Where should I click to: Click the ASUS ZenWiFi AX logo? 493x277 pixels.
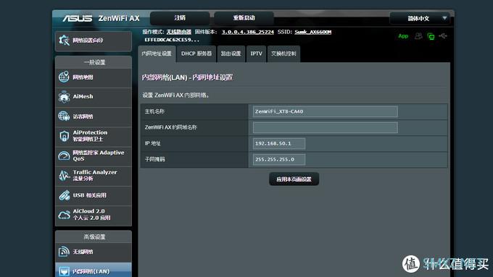coord(101,18)
